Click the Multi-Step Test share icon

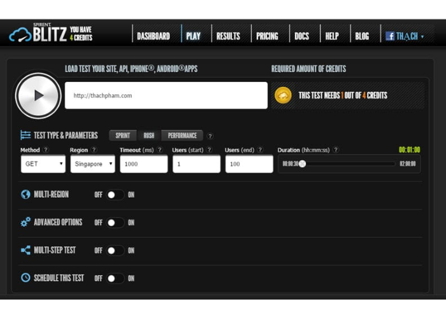pyautogui.click(x=25, y=250)
